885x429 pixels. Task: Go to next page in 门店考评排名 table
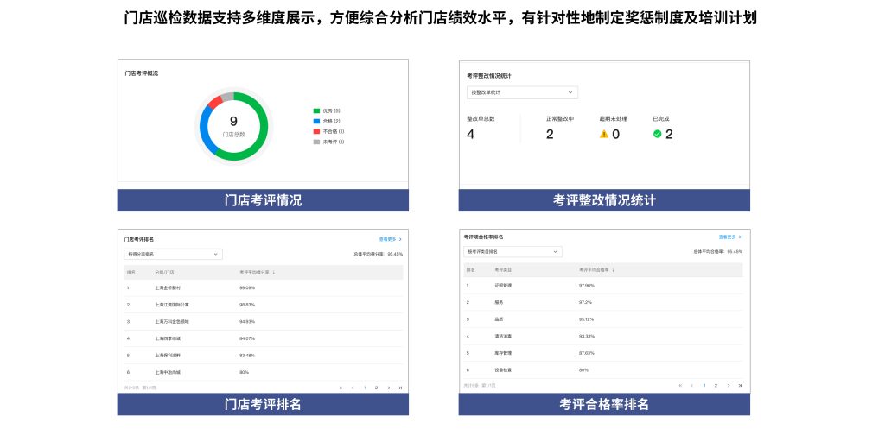388,388
